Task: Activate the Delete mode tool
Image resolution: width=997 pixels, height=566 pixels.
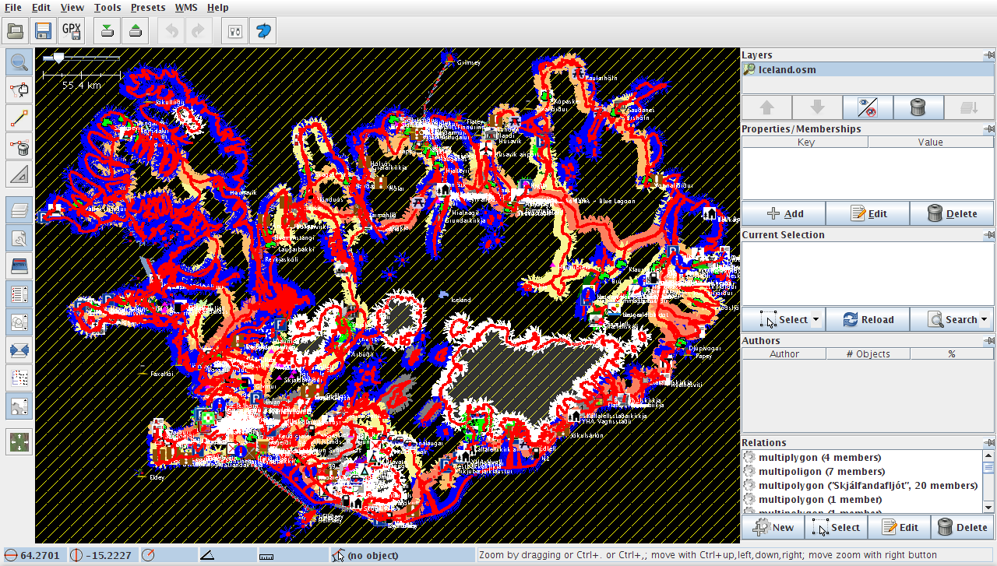Action: pos(19,146)
